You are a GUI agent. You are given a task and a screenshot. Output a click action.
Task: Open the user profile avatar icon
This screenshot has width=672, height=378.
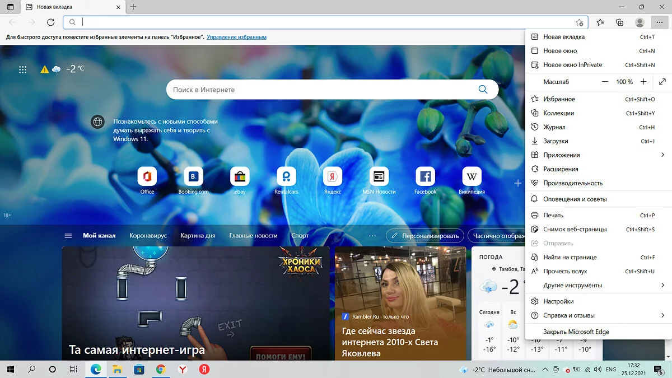click(x=640, y=22)
